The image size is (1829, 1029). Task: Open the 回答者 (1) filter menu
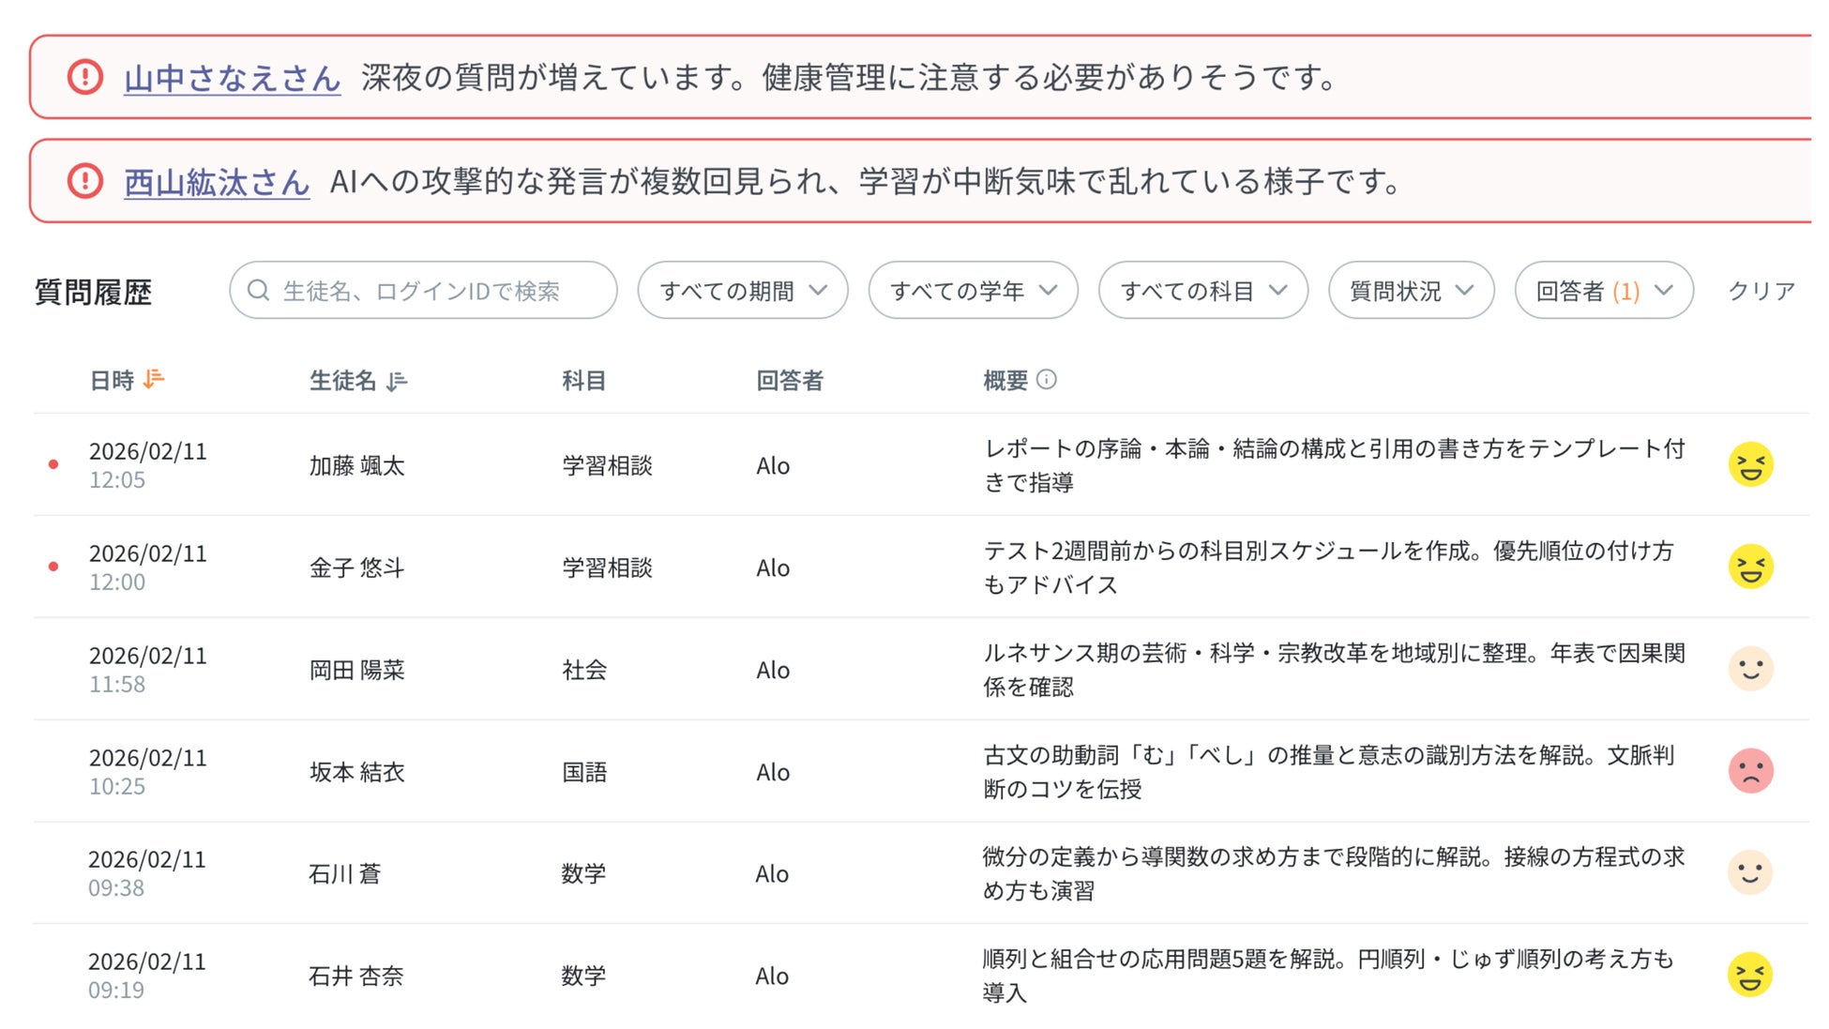click(x=1603, y=291)
